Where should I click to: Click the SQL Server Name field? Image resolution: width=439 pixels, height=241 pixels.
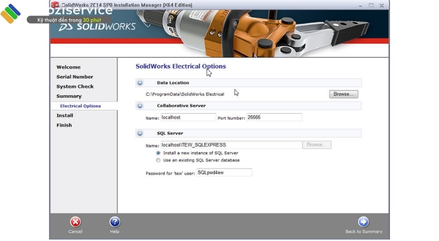[231, 145]
